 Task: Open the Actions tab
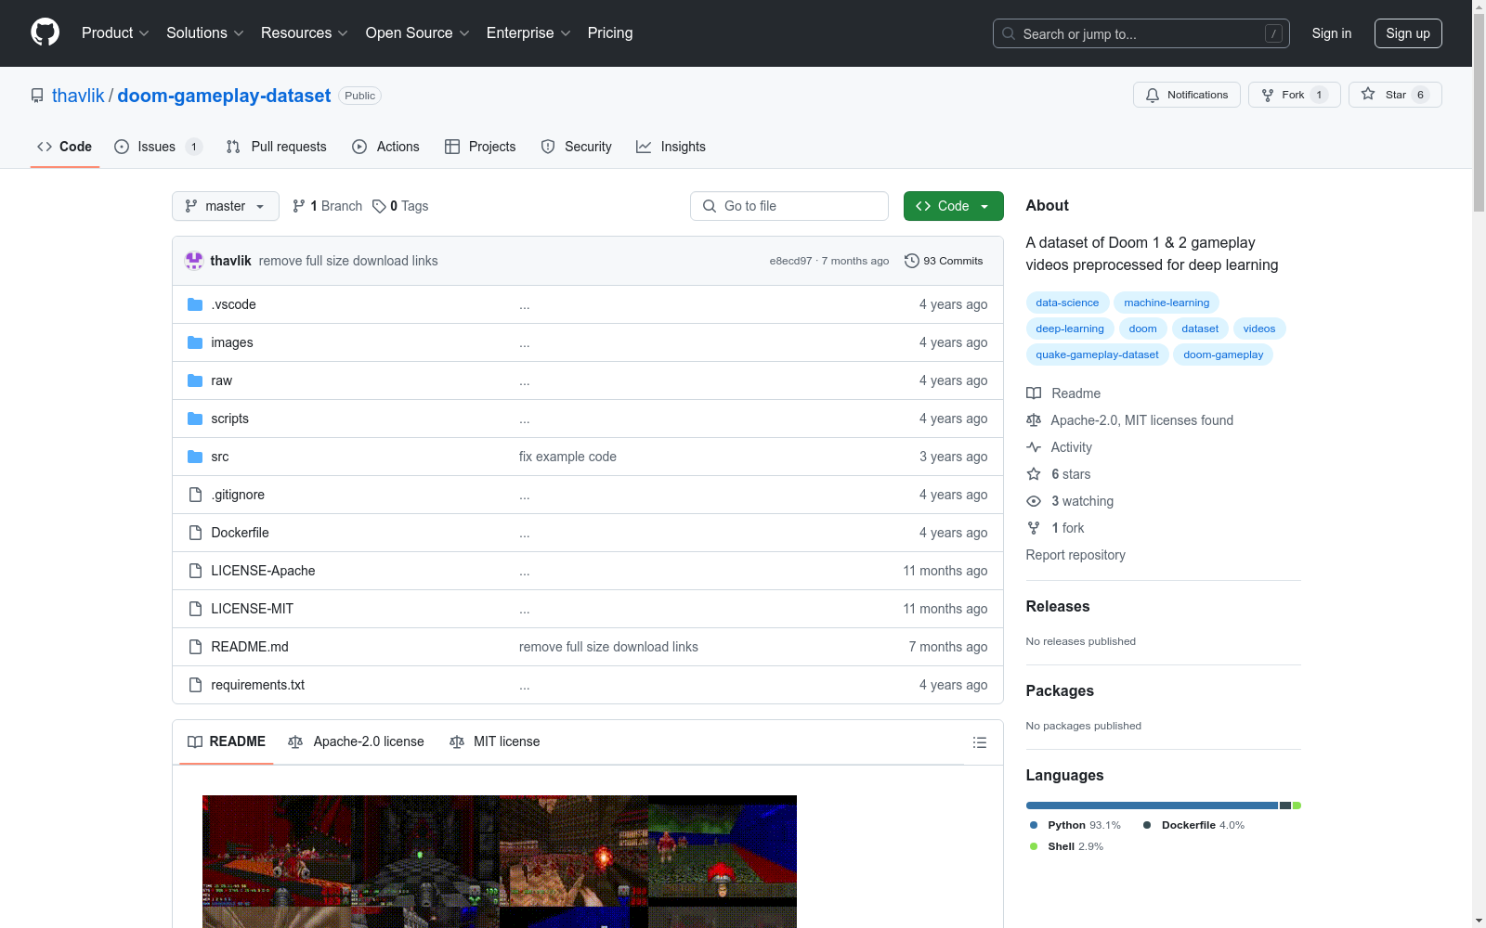point(386,147)
